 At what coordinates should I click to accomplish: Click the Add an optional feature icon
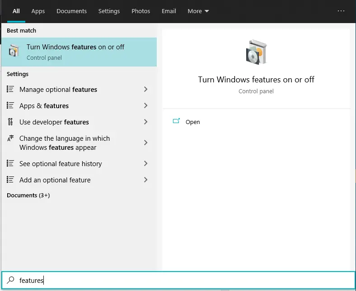coord(10,180)
